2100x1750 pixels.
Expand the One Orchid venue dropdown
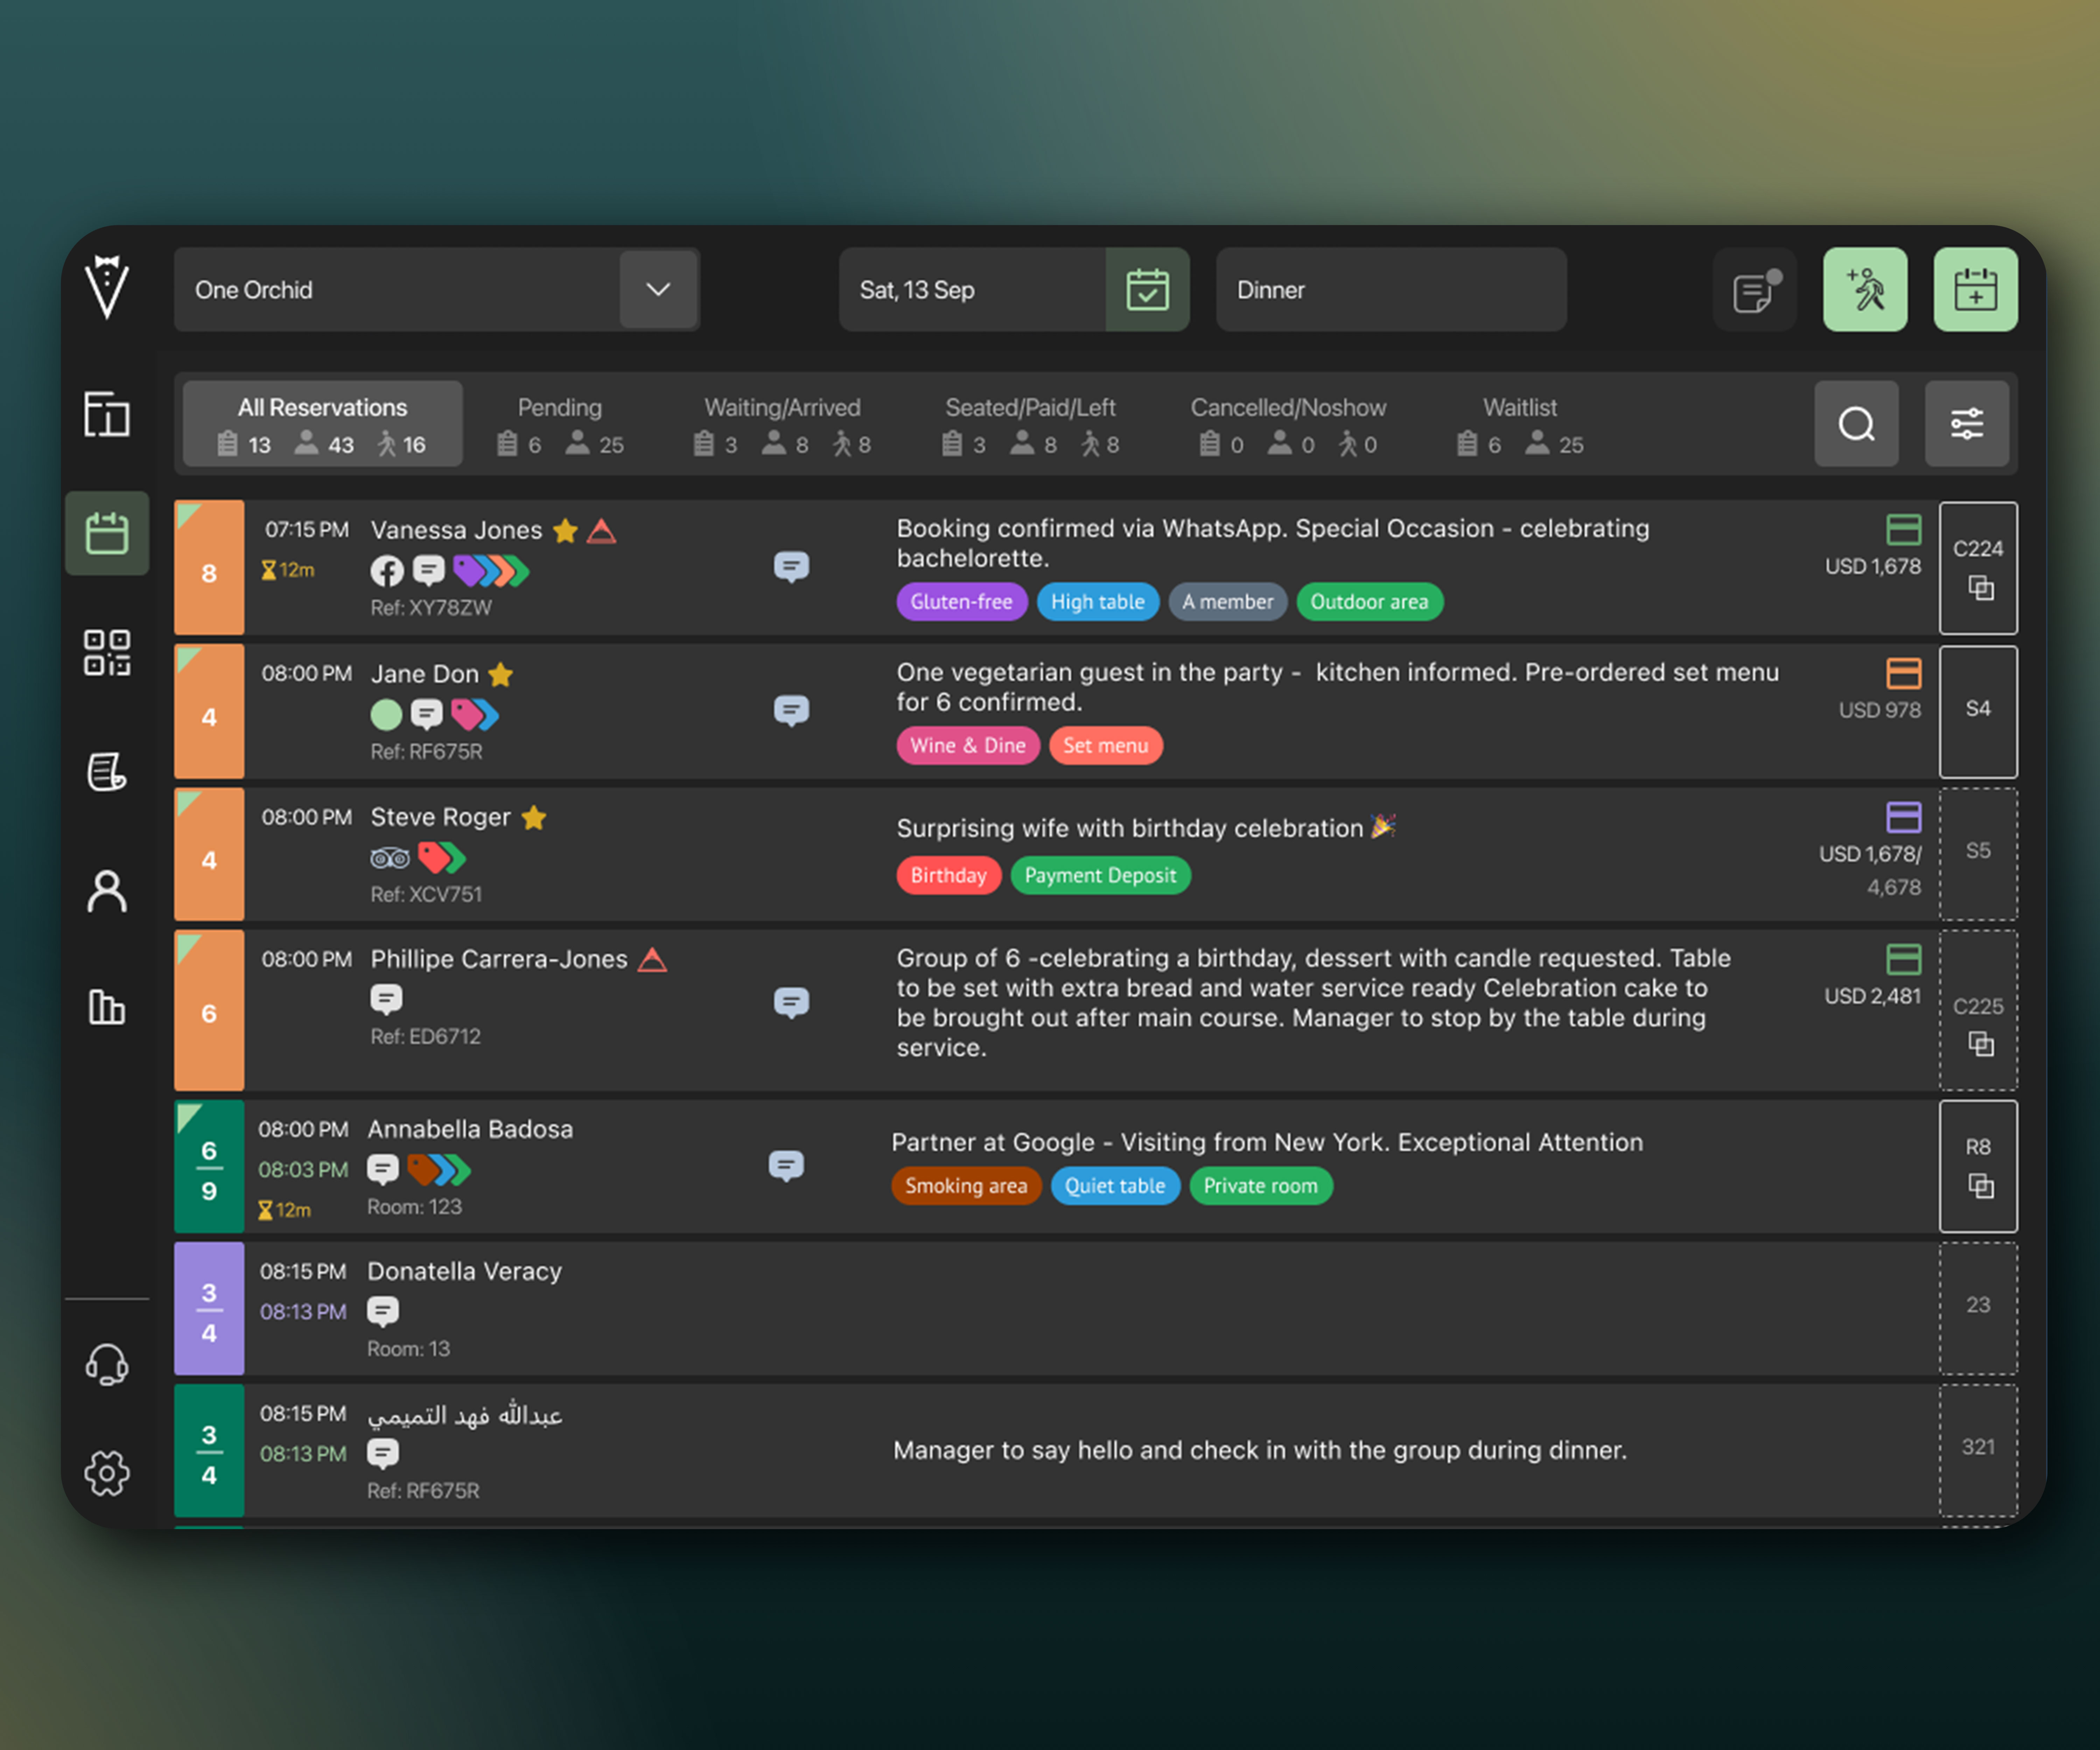click(658, 290)
